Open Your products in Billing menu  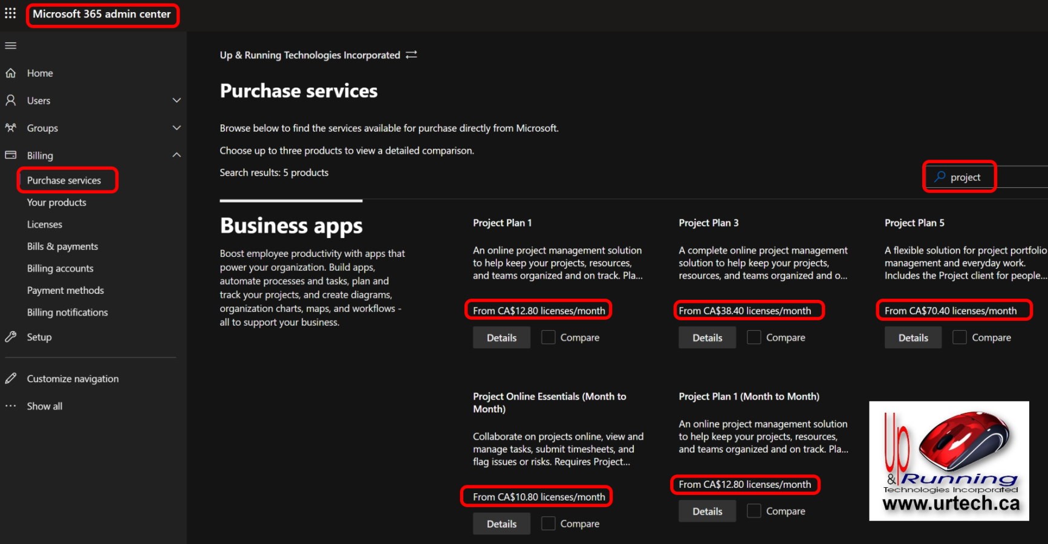pyautogui.click(x=57, y=202)
